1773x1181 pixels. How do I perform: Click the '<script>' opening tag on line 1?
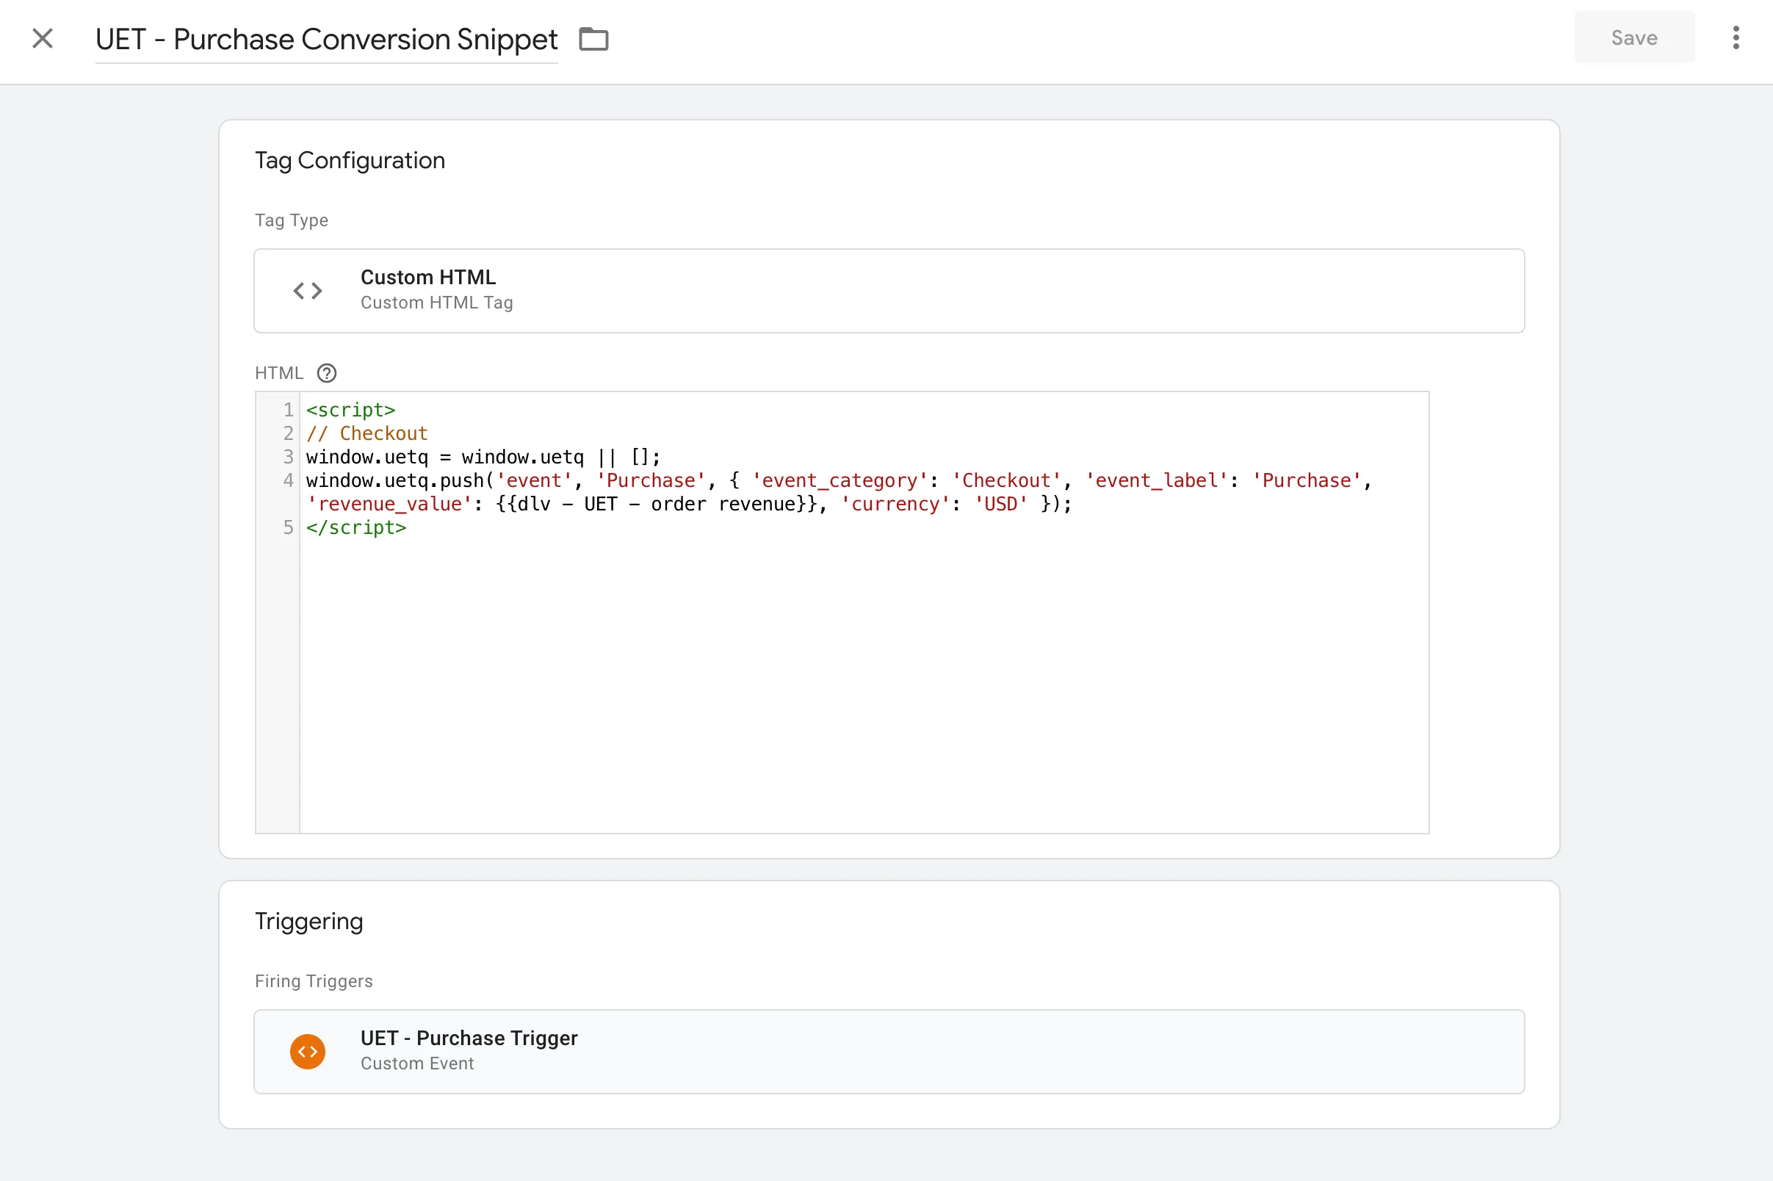pos(350,410)
